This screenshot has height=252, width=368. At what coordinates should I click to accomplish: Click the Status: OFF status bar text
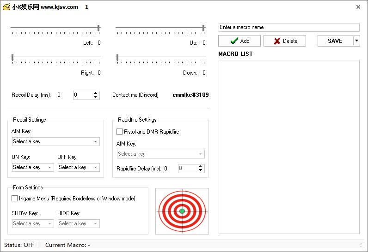point(19,245)
